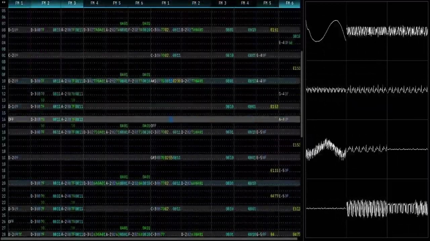The image size is (430, 241).
Task: Click the C-3 note in row 24
Action: pos(154,209)
